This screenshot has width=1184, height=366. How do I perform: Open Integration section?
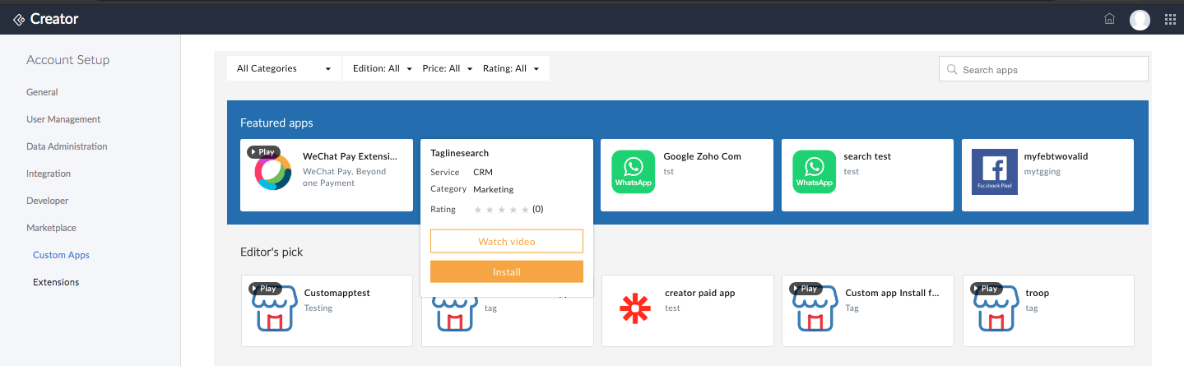click(x=49, y=174)
